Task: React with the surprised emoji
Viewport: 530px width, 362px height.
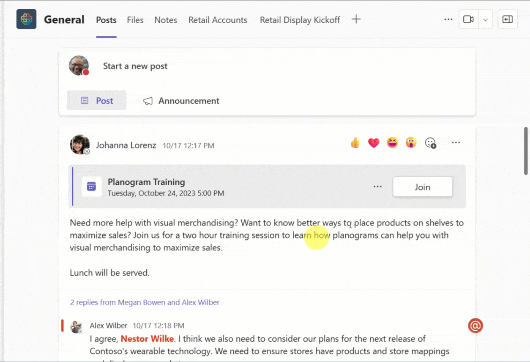Action: point(411,143)
